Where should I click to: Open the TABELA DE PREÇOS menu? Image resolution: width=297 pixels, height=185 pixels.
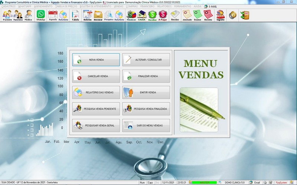(66, 6)
